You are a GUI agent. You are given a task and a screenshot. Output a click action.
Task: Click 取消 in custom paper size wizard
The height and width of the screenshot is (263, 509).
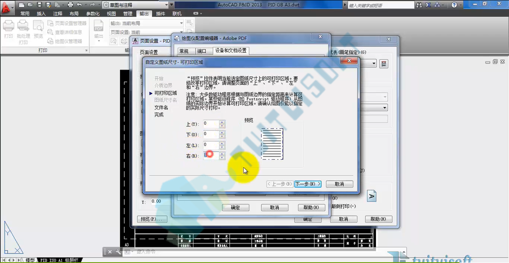[339, 184]
